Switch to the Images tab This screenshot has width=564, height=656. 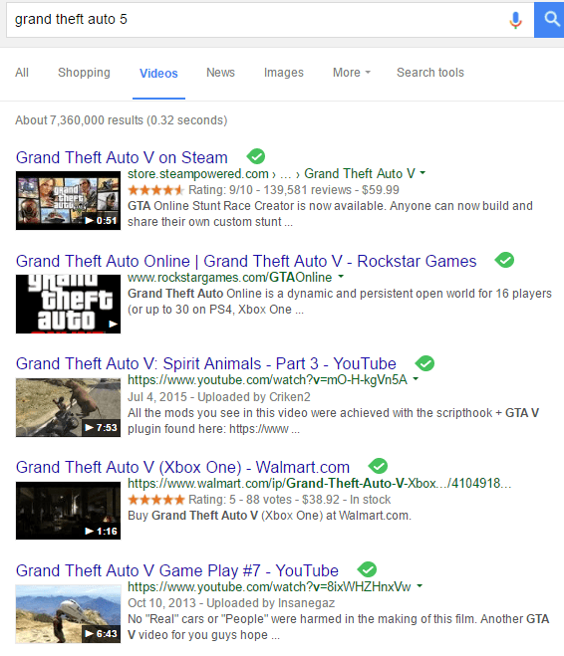pyautogui.click(x=283, y=73)
